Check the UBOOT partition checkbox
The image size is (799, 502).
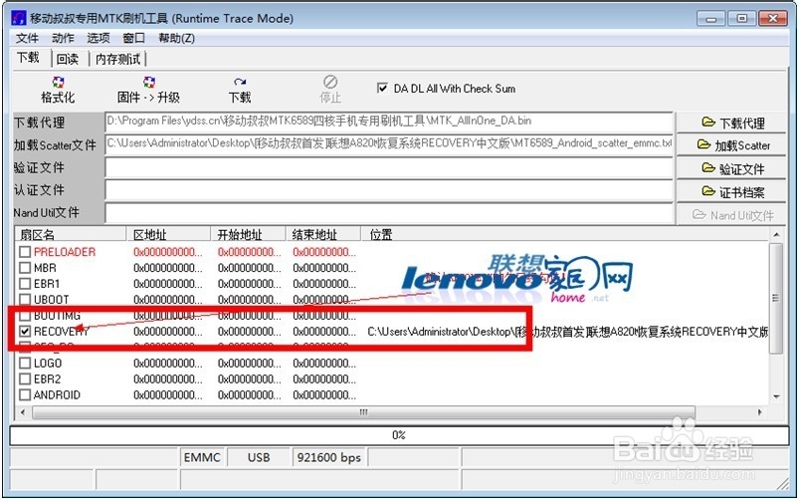tap(25, 299)
